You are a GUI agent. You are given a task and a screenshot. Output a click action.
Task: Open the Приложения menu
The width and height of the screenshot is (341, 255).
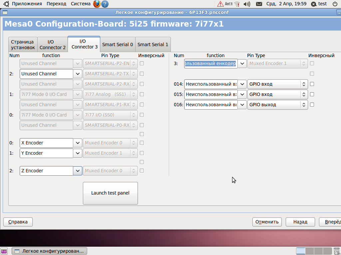(27, 4)
